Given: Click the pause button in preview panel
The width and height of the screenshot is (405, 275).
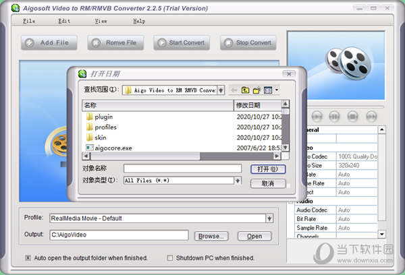Looking at the screenshot, I should pyautogui.click(x=334, y=117).
